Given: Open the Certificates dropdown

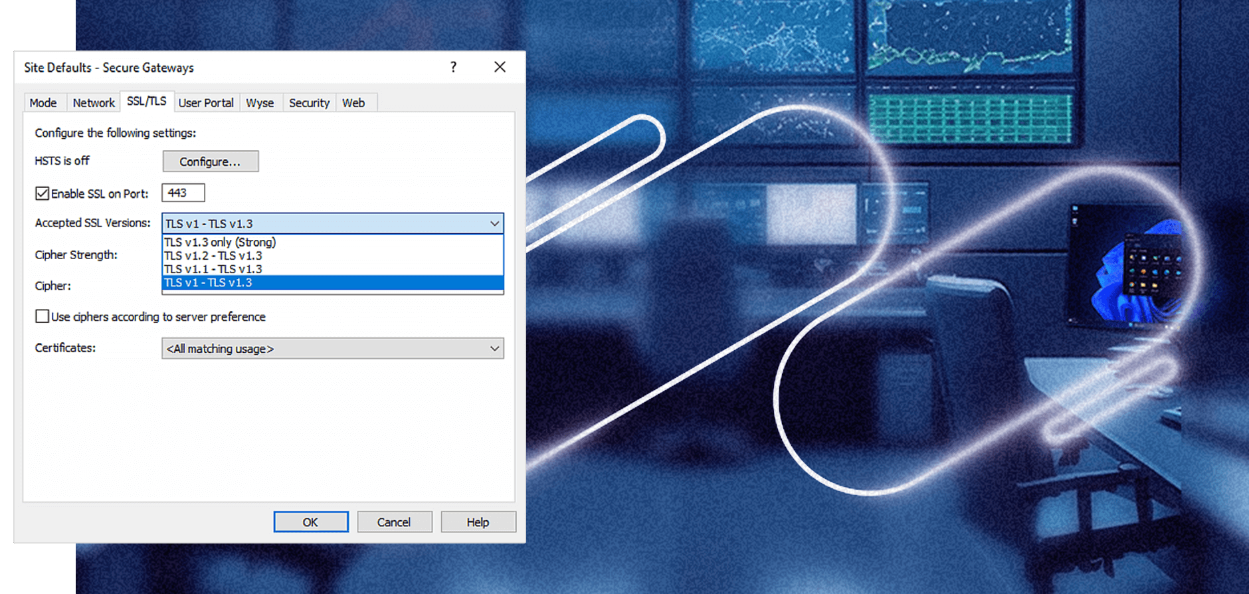Looking at the screenshot, I should pos(333,348).
